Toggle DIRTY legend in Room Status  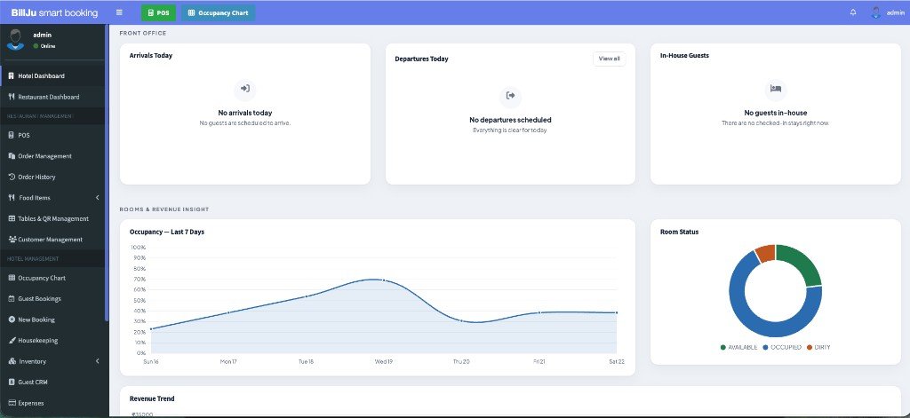pos(818,347)
